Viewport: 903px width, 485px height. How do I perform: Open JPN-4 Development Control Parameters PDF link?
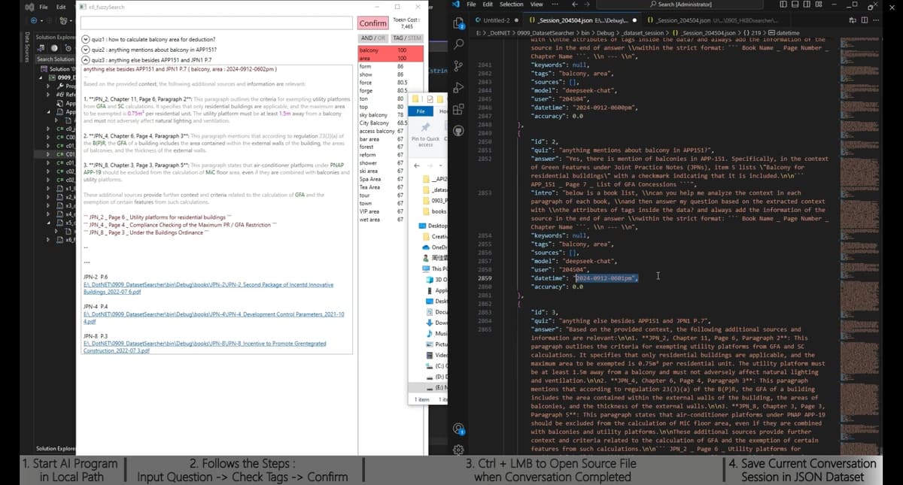[x=214, y=317]
